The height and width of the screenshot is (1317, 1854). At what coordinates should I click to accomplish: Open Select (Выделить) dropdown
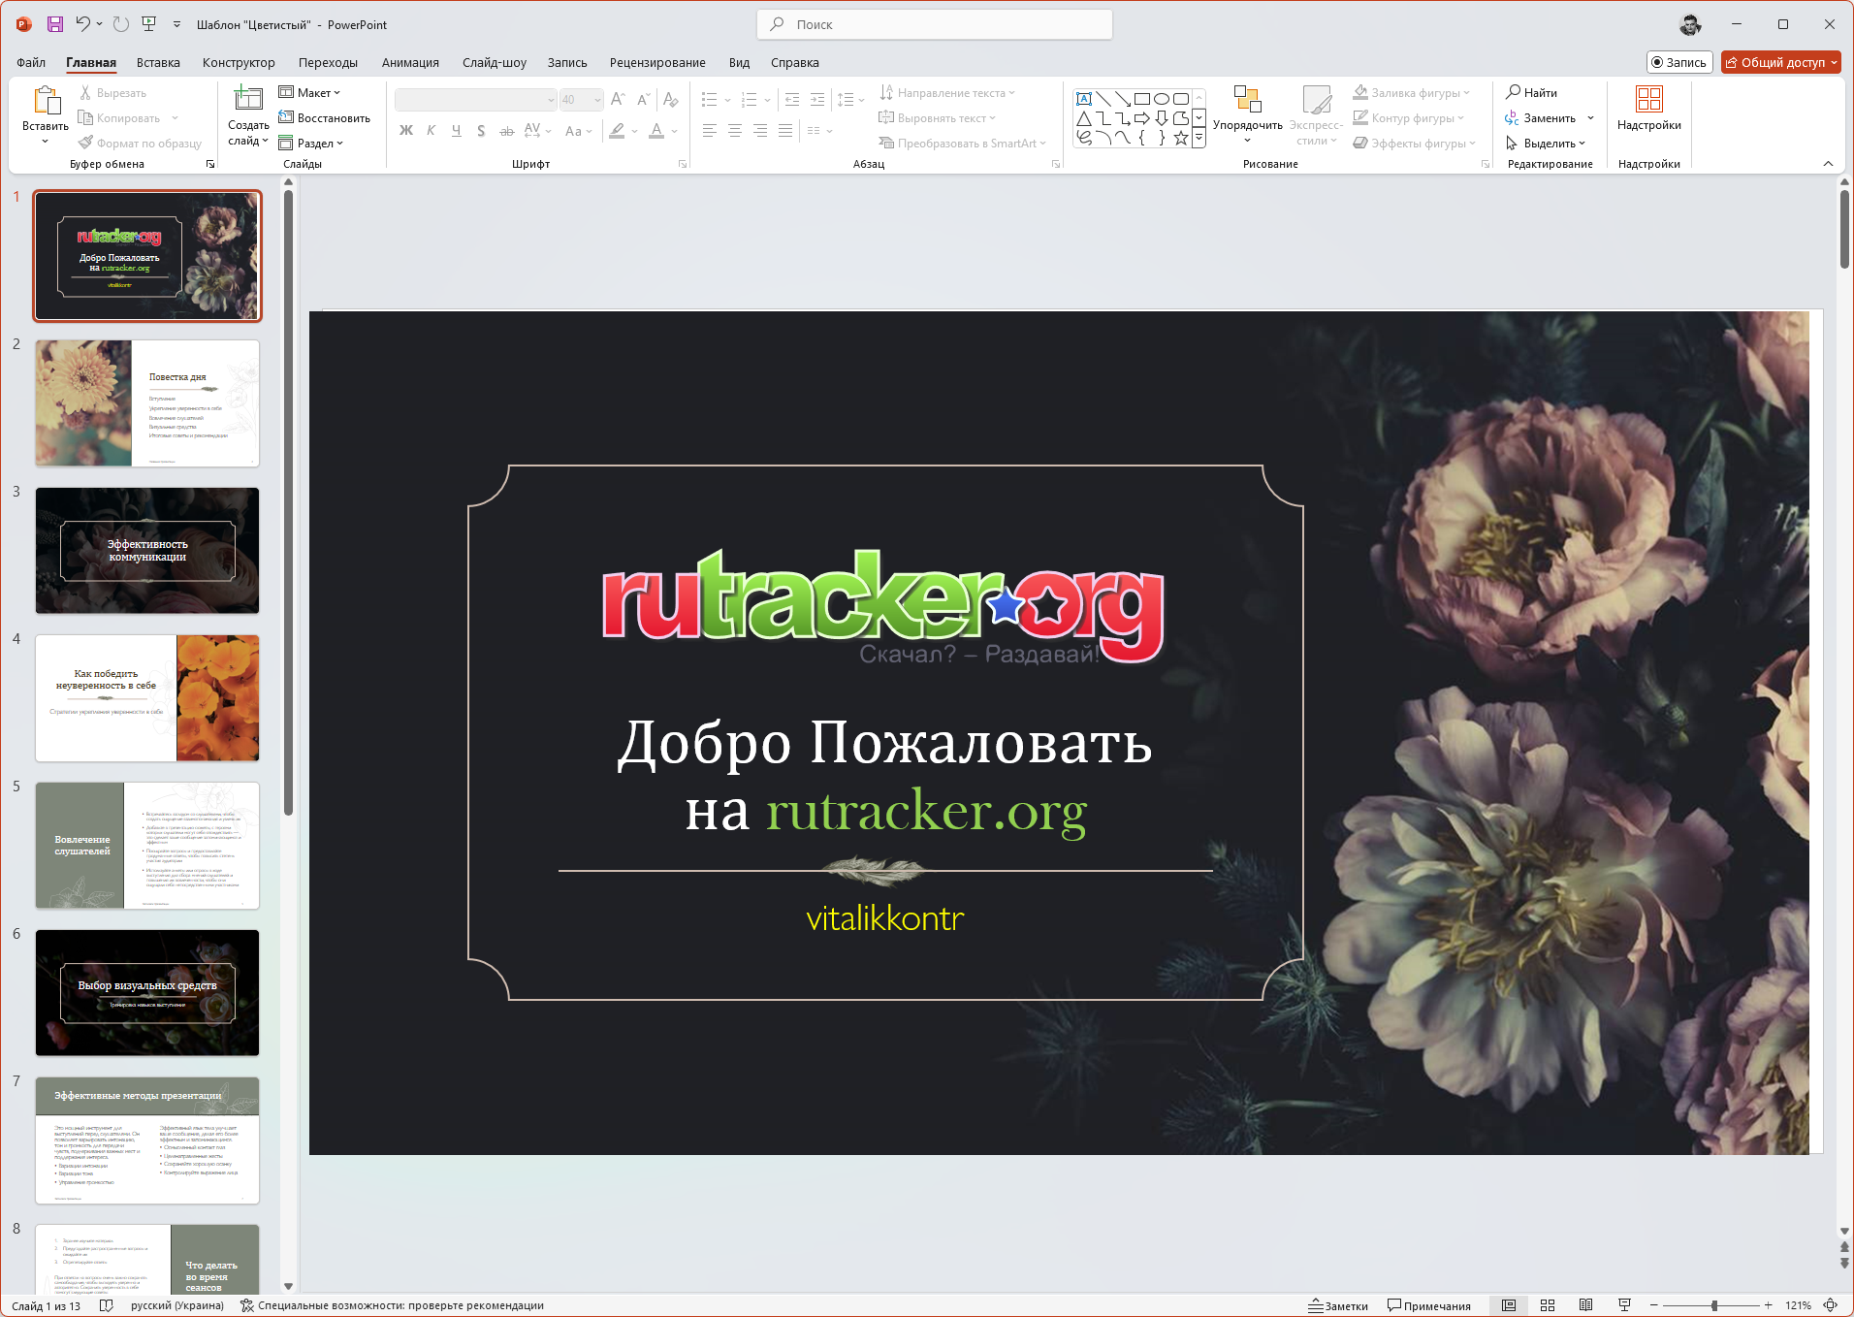coord(1545,143)
